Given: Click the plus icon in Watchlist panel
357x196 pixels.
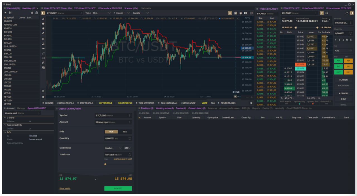Looking at the screenshot, I should pyautogui.click(x=5, y=13).
